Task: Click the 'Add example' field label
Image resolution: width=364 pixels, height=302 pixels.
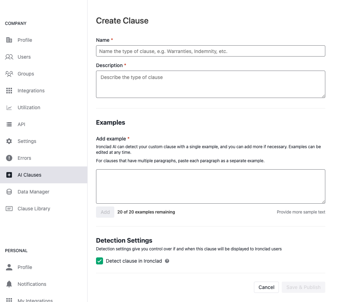Action: tap(111, 139)
